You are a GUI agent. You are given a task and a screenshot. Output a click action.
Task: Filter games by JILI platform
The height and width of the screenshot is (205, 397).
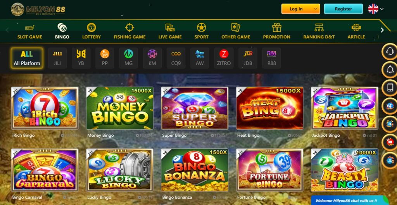point(57,58)
